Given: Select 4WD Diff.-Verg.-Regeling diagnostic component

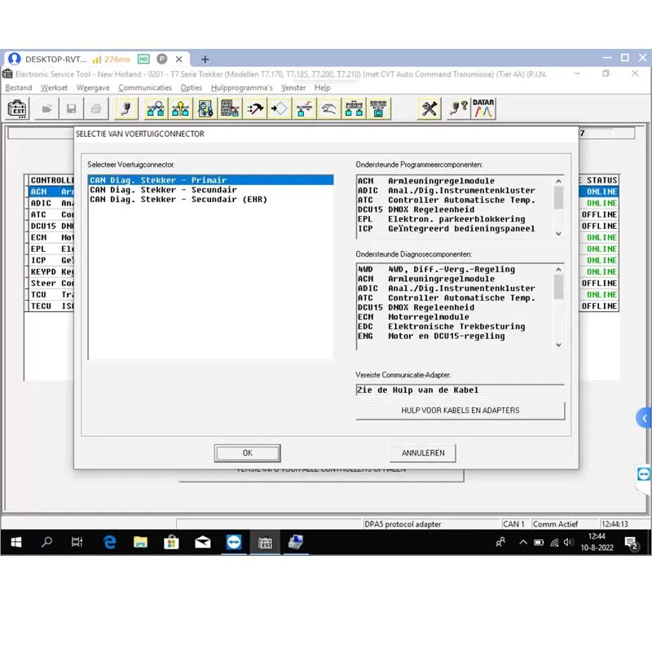Looking at the screenshot, I should [x=456, y=270].
